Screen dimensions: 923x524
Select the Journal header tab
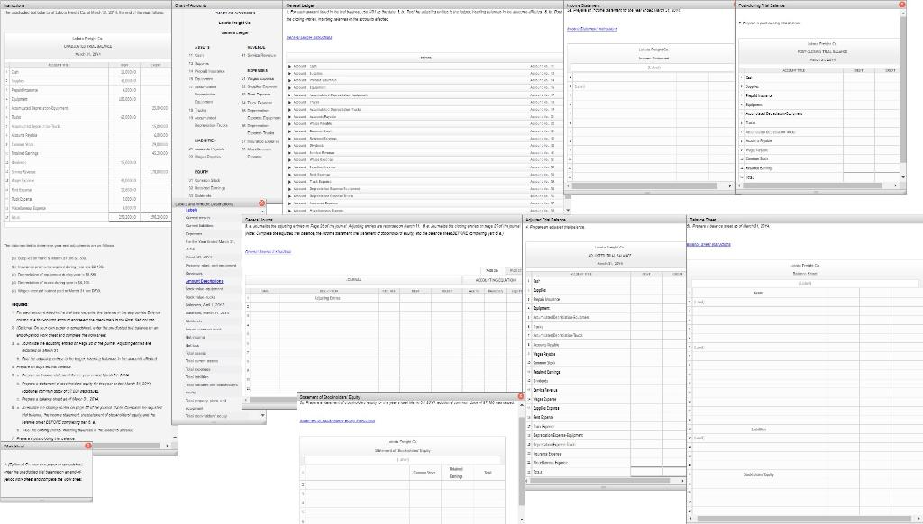point(353,280)
